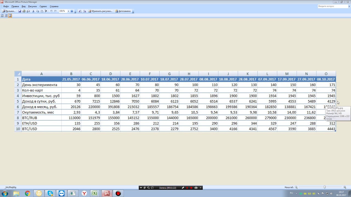The image size is (351, 197).
Task: Close the recording panel with X
Action: (x=200, y=188)
